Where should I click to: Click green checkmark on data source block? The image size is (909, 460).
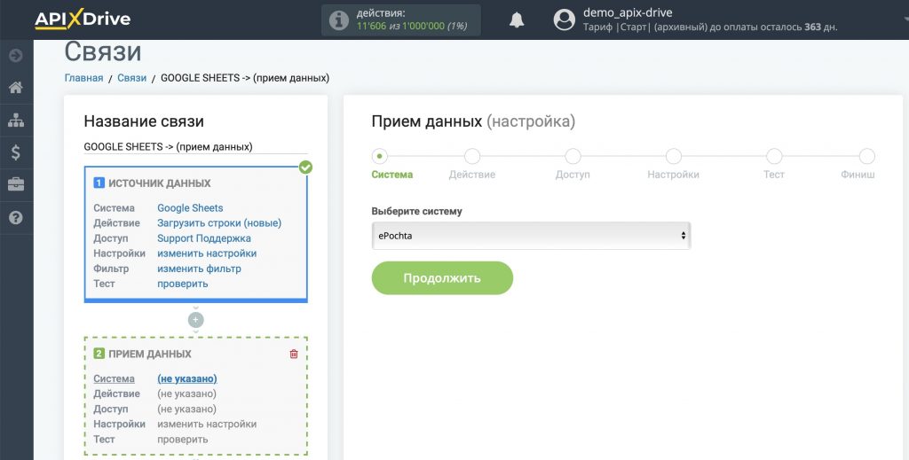(305, 168)
